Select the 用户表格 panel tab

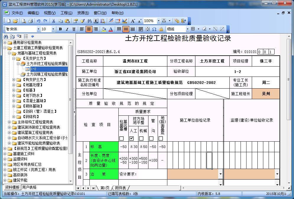pos(29,187)
